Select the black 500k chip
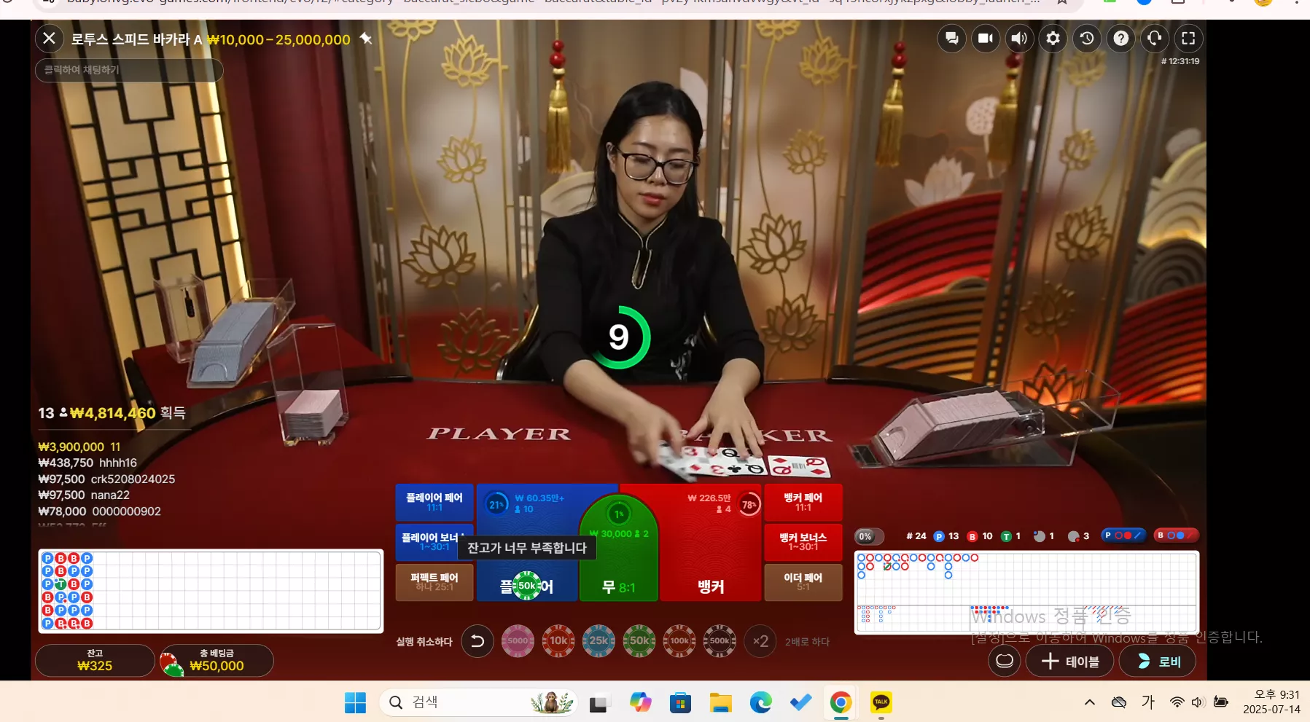 pyautogui.click(x=720, y=641)
